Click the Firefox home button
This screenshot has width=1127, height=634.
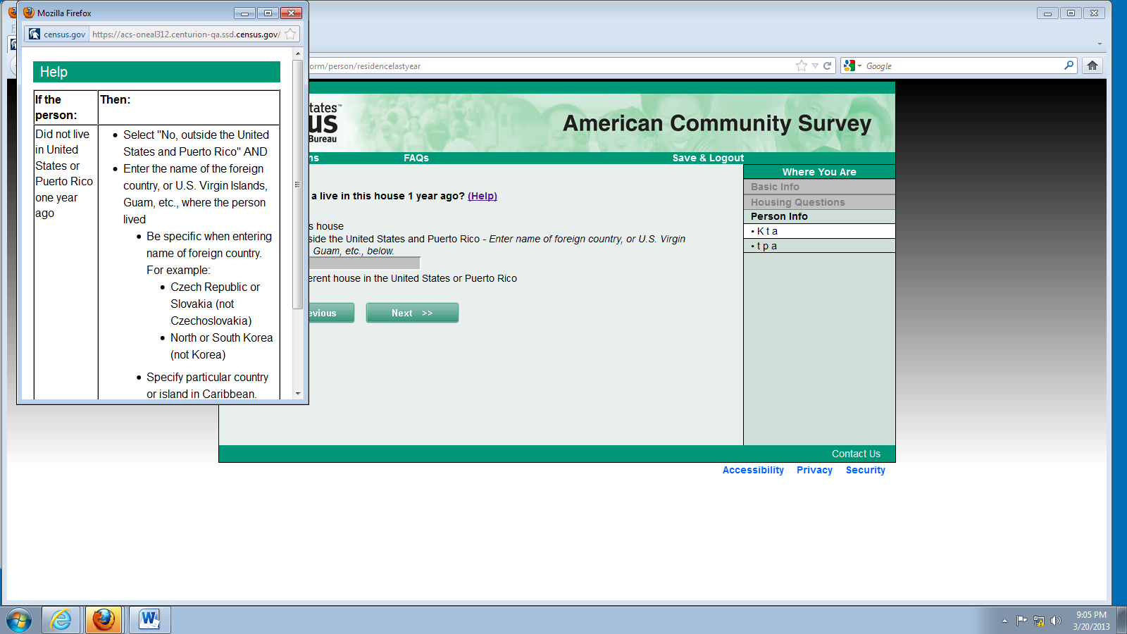pyautogui.click(x=1092, y=66)
